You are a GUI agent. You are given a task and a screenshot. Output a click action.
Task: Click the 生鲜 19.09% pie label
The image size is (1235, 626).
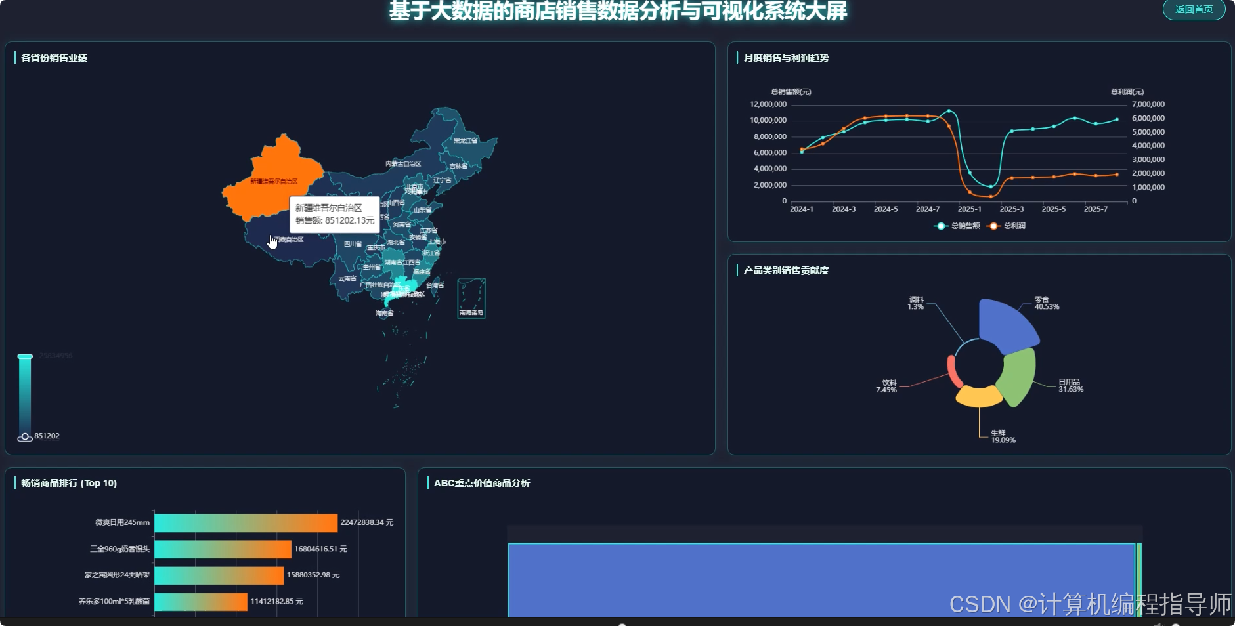pos(1003,436)
